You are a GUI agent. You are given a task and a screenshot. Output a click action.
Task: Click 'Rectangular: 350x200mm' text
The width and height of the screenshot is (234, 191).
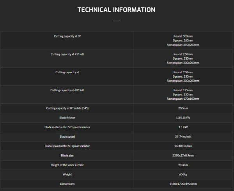tap(183, 45)
